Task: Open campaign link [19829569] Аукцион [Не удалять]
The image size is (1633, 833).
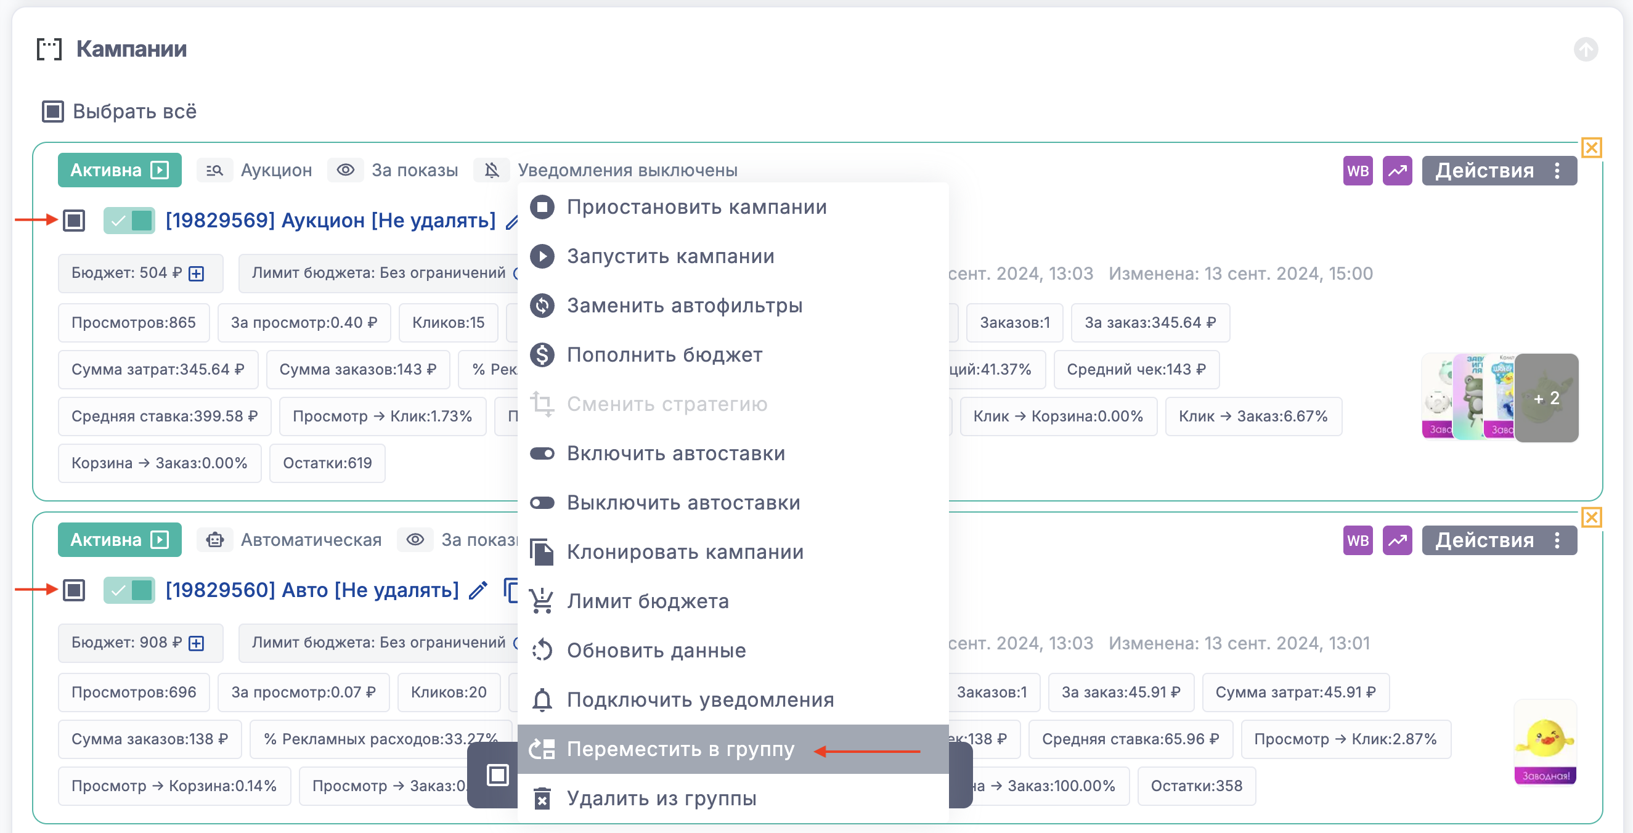Action: [x=330, y=221]
